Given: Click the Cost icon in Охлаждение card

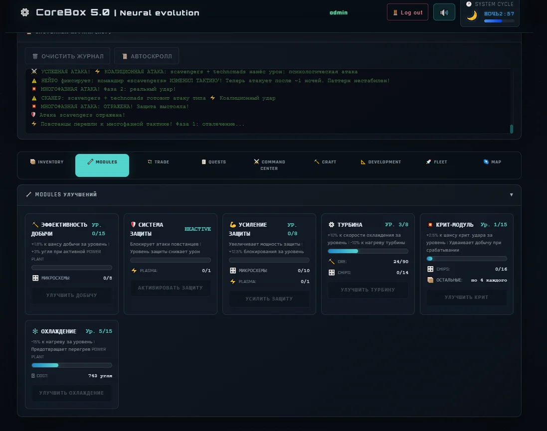Looking at the screenshot, I should click(33, 376).
